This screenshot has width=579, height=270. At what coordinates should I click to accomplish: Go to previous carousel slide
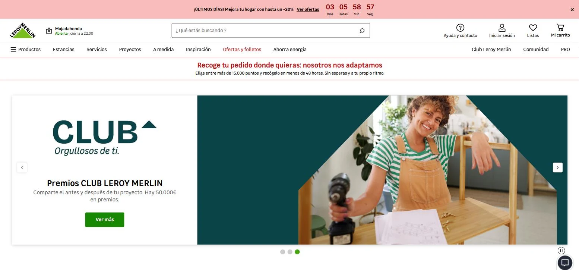(x=22, y=167)
